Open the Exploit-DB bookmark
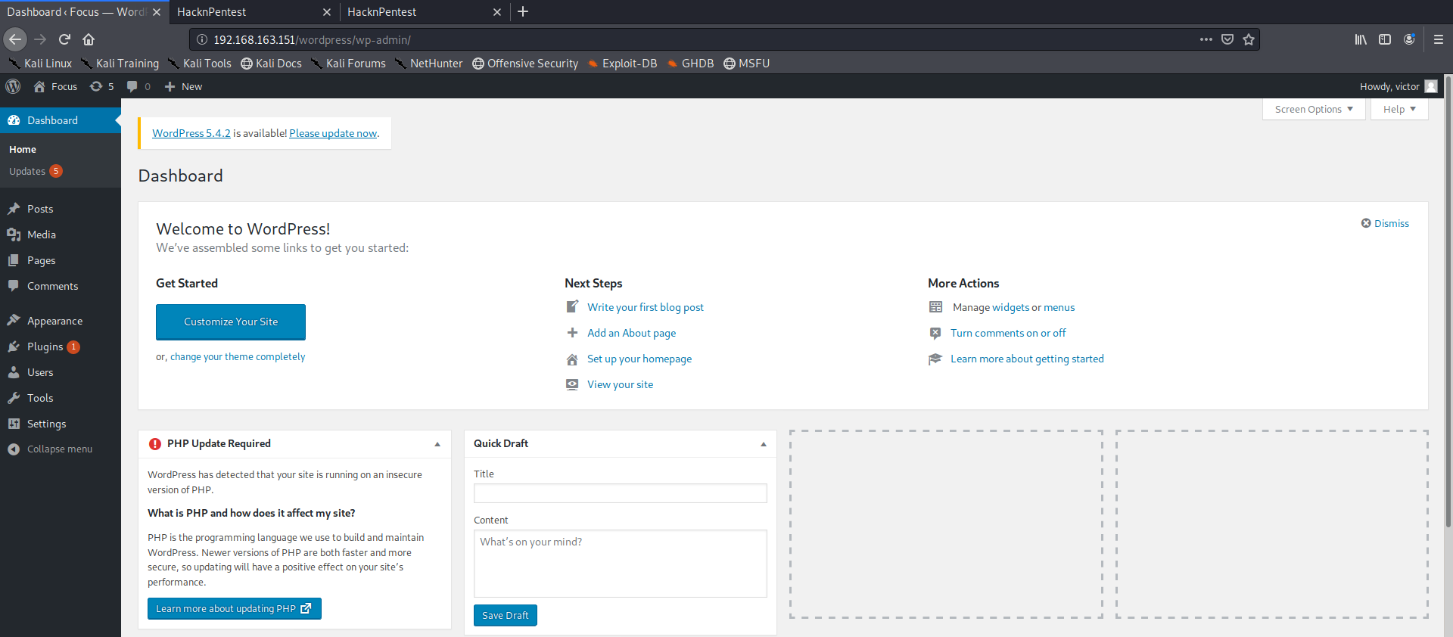 (x=622, y=64)
